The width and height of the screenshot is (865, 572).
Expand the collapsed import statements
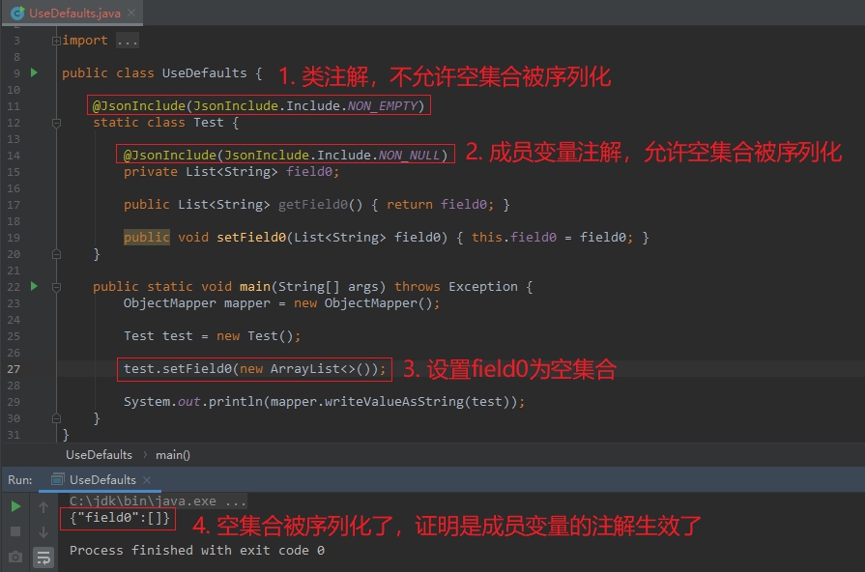click(126, 39)
